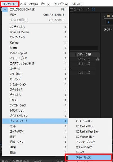Open the ヘルプ menu

(x=77, y=4)
